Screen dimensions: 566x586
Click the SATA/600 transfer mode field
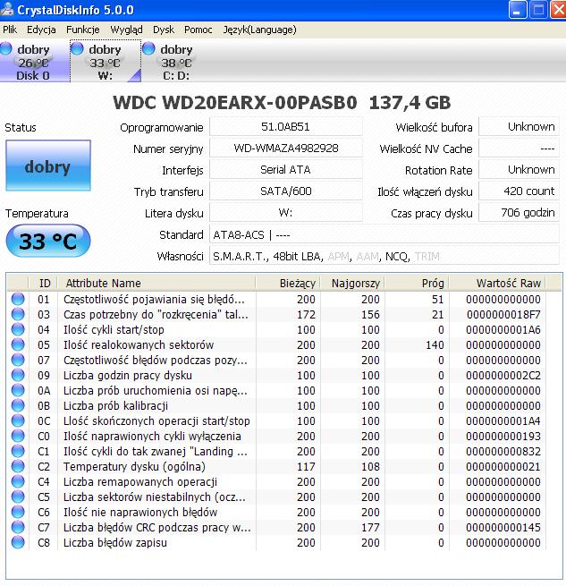286,191
